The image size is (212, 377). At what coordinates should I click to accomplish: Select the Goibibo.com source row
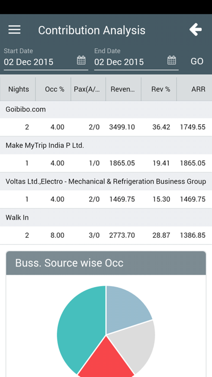pyautogui.click(x=106, y=109)
